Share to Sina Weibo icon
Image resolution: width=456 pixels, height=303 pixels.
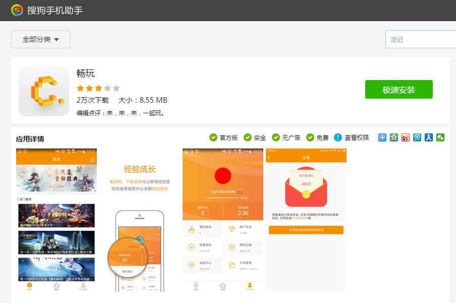(x=406, y=137)
